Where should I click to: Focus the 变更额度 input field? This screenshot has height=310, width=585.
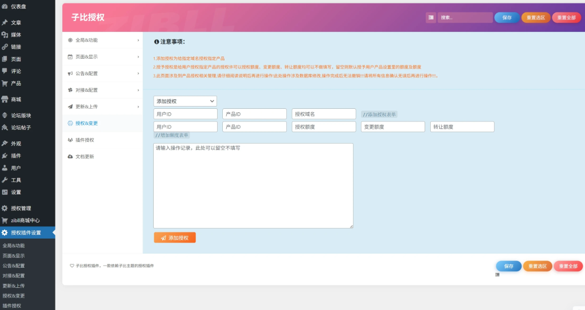click(x=393, y=127)
